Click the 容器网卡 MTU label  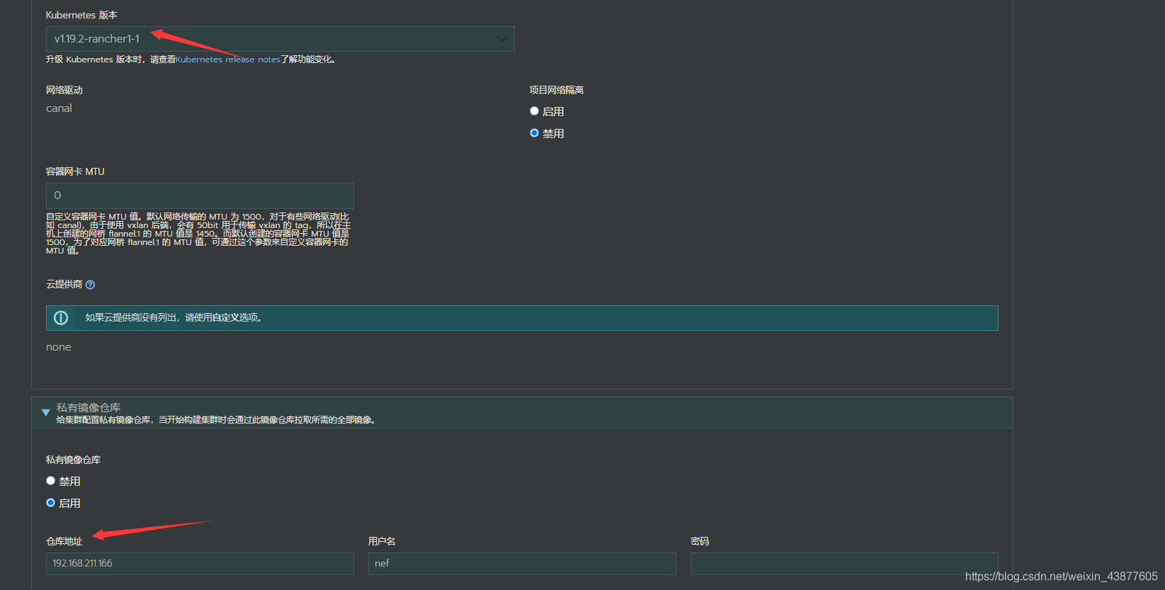coord(75,171)
